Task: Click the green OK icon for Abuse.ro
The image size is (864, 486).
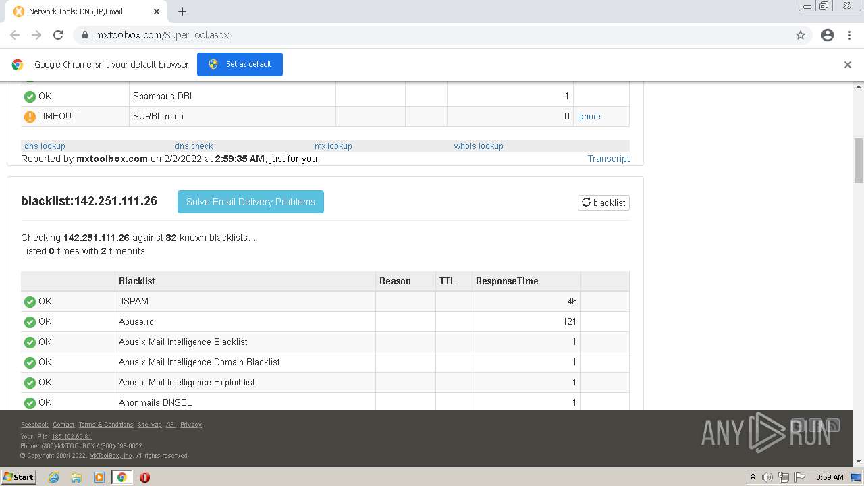Action: pyautogui.click(x=30, y=322)
